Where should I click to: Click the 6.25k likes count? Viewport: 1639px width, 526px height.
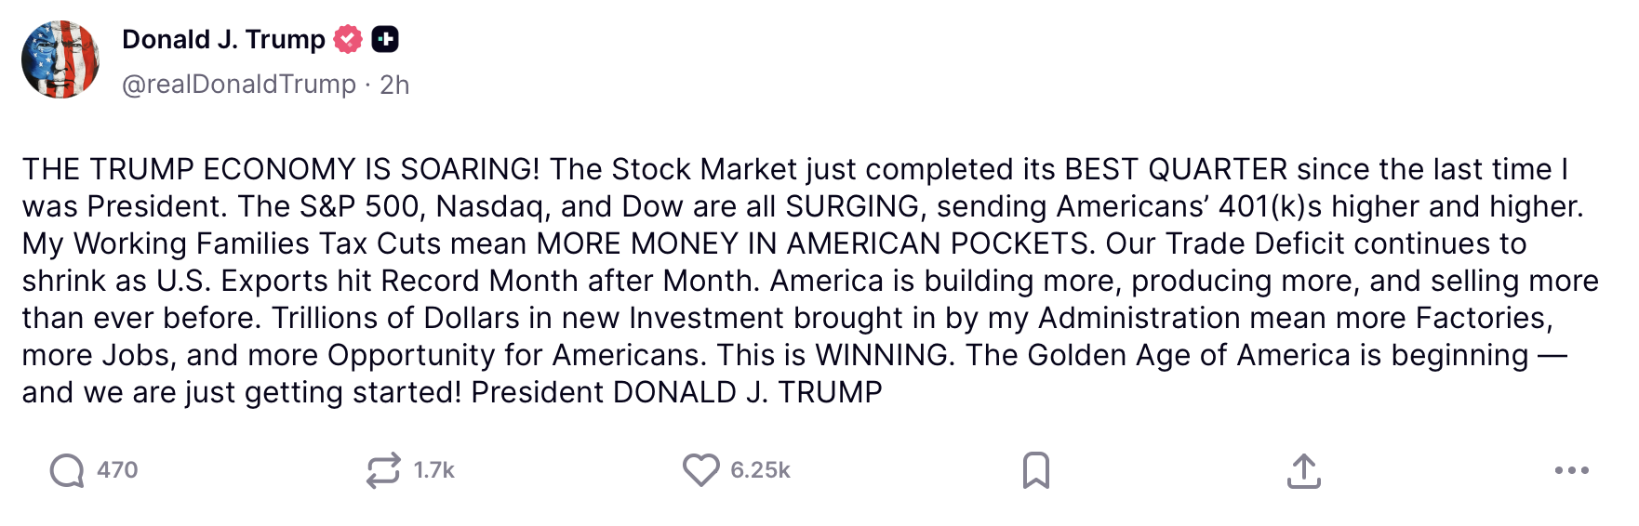point(760,470)
